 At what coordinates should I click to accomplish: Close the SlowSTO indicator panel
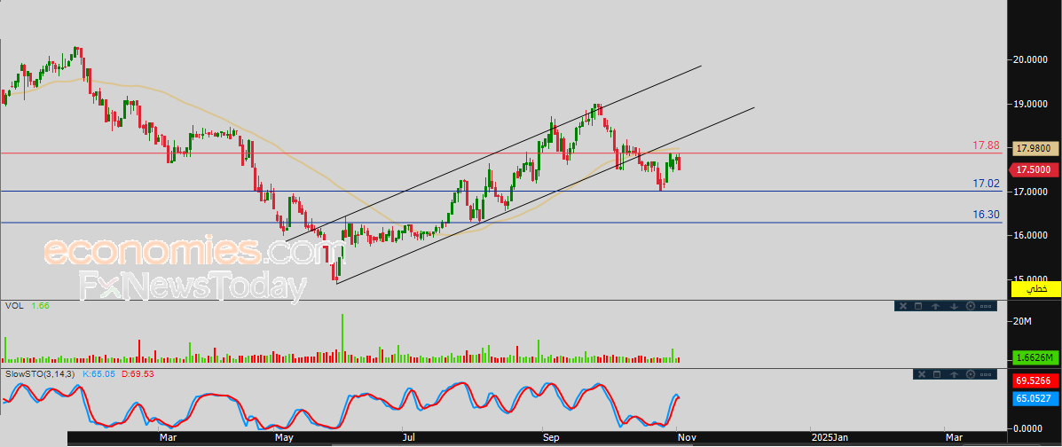[920, 374]
